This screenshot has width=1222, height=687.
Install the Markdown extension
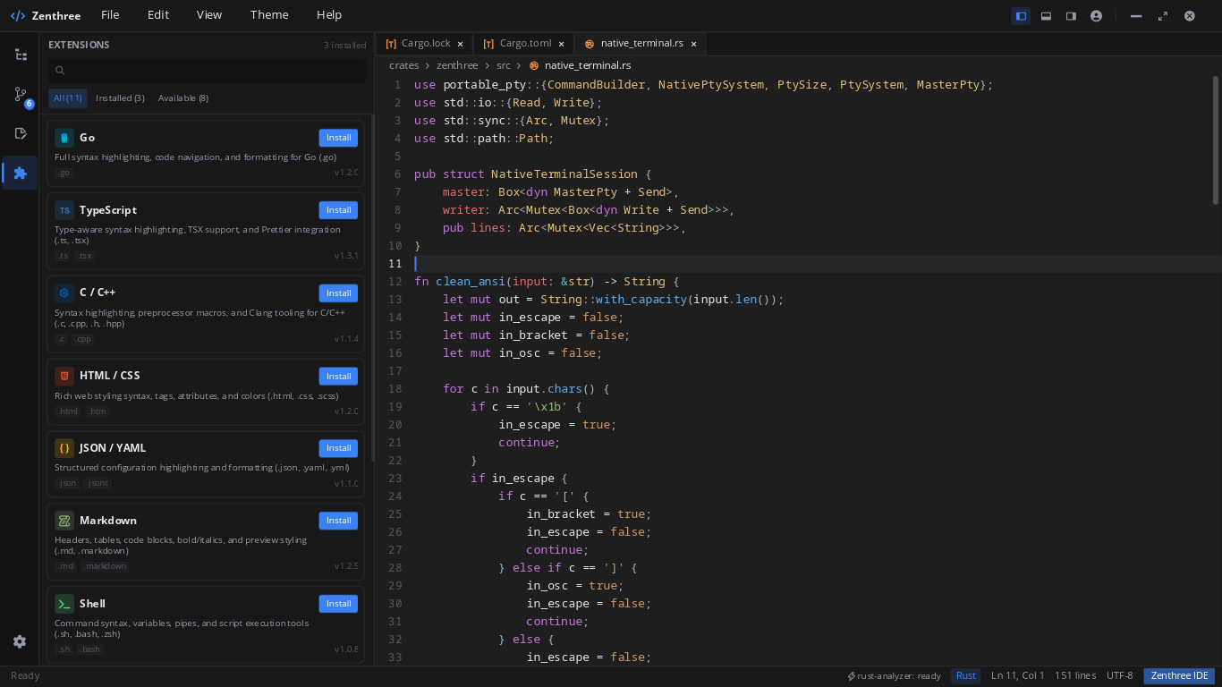[338, 521]
